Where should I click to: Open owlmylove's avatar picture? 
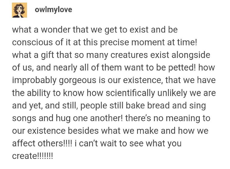[20, 10]
